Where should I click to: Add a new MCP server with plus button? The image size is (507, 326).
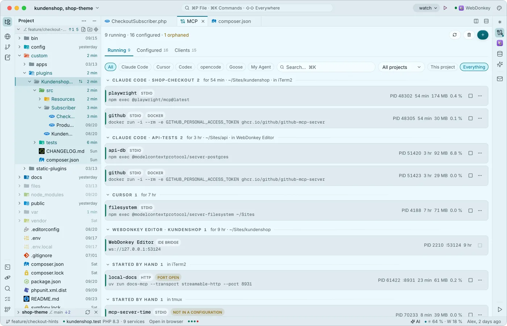[483, 35]
